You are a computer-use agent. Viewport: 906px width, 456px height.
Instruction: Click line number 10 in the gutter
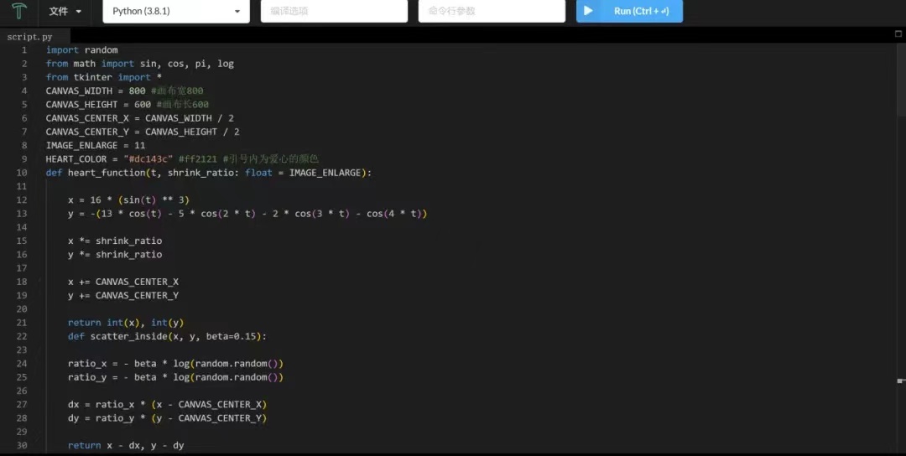pos(22,173)
